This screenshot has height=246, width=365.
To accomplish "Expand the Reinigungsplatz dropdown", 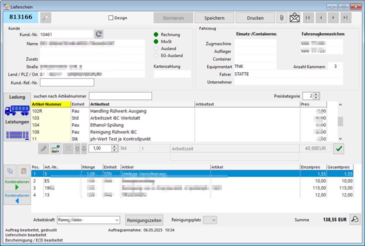I will [x=213, y=220].
